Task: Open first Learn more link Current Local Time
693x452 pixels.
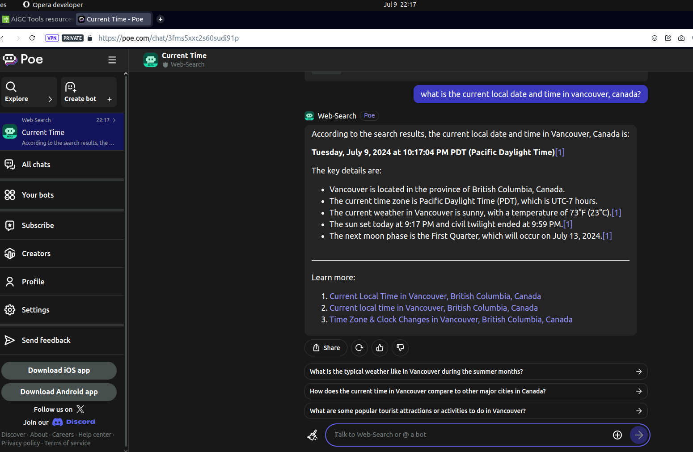Action: pyautogui.click(x=435, y=296)
